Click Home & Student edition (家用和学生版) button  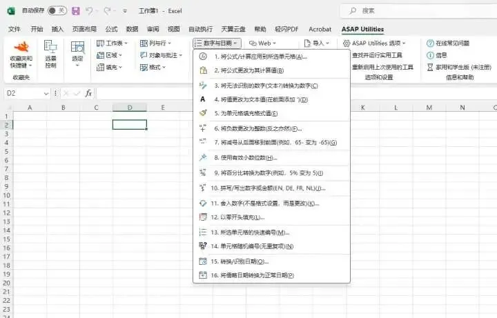point(459,67)
